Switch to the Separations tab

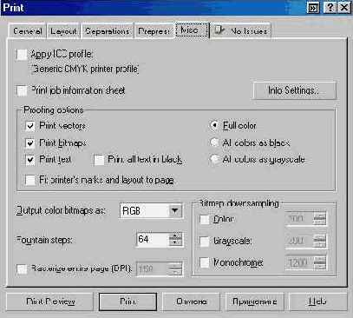(108, 31)
